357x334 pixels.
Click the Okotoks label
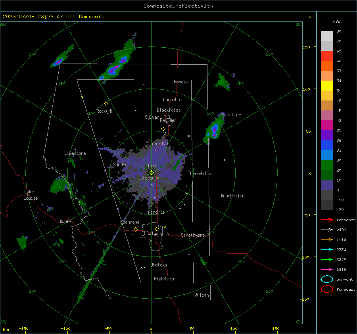click(x=159, y=264)
